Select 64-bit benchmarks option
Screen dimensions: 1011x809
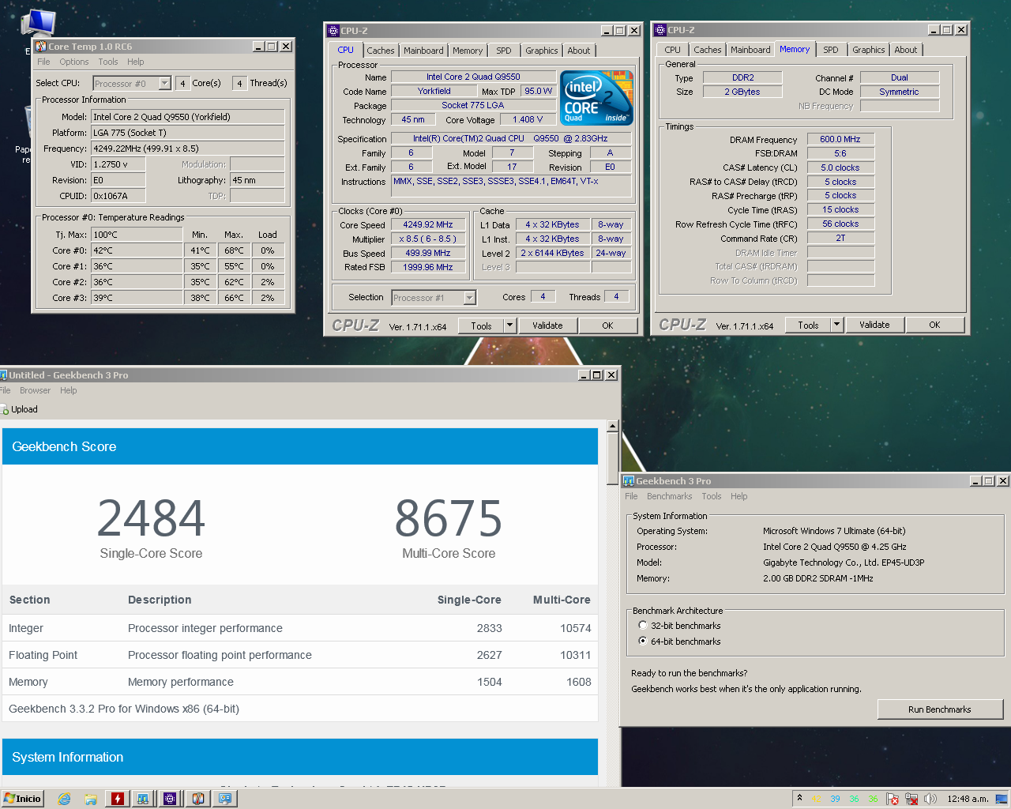click(643, 641)
